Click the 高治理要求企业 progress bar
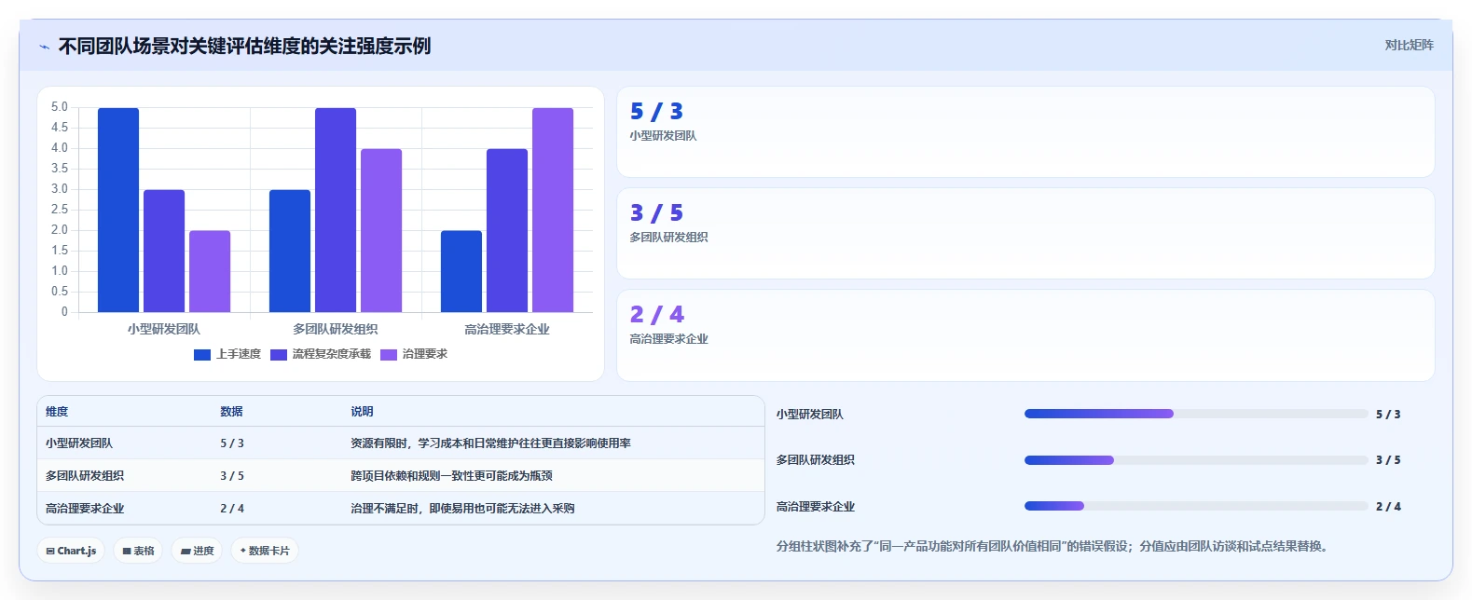The width and height of the screenshot is (1472, 600). click(1196, 506)
